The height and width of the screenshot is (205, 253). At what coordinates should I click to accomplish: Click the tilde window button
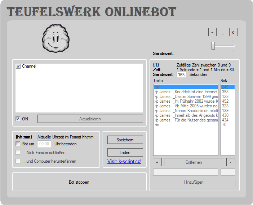(212, 32)
